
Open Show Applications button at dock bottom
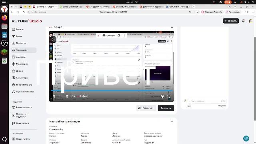coord(4,139)
